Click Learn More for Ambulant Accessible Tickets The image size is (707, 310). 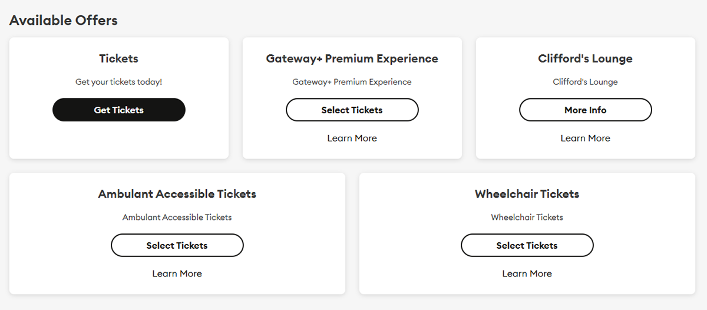(x=177, y=274)
